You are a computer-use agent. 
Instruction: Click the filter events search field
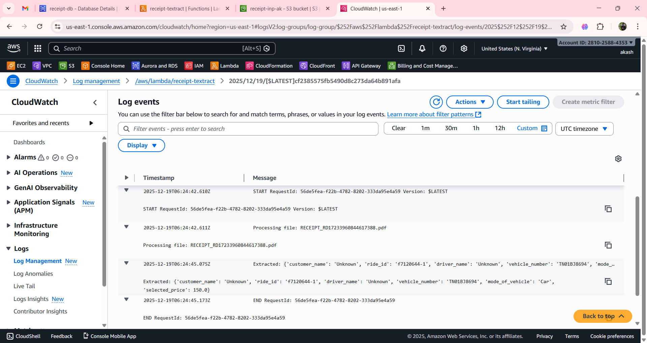click(248, 128)
